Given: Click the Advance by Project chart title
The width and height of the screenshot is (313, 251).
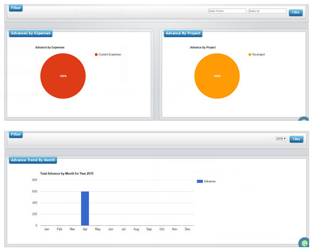Looking at the screenshot, I should [x=203, y=47].
